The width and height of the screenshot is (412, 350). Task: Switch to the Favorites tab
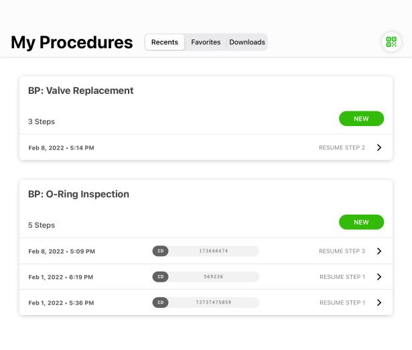[206, 42]
